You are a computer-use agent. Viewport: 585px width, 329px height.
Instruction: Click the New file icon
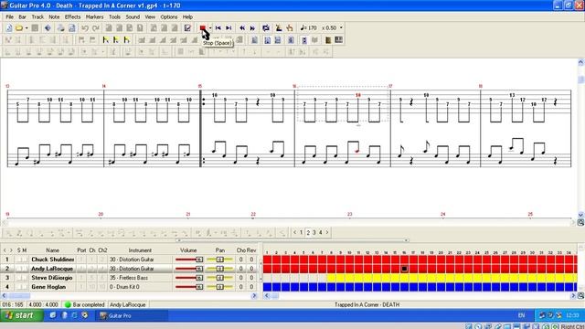point(9,28)
